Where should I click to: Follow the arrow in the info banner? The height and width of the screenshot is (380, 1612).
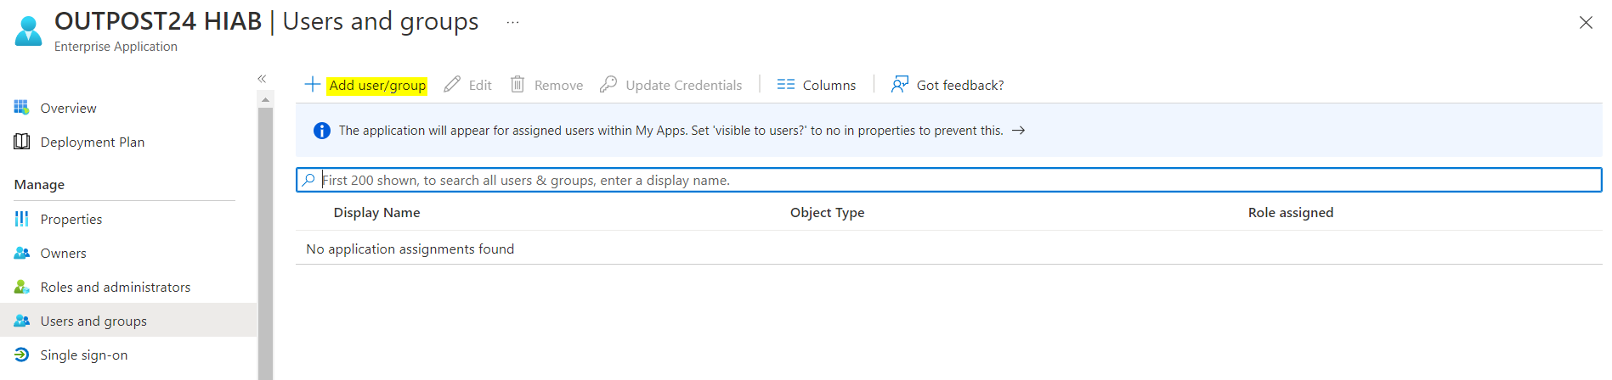coord(1019,131)
